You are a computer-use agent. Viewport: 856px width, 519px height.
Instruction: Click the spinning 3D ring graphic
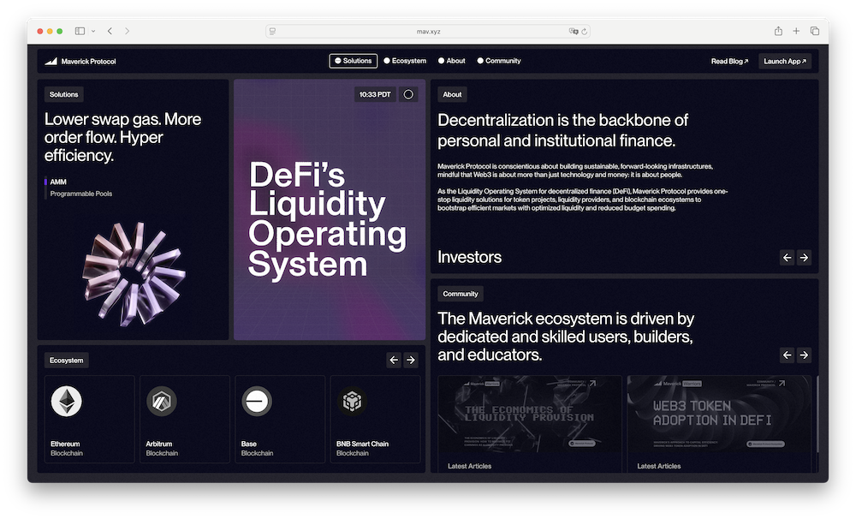pos(134,274)
